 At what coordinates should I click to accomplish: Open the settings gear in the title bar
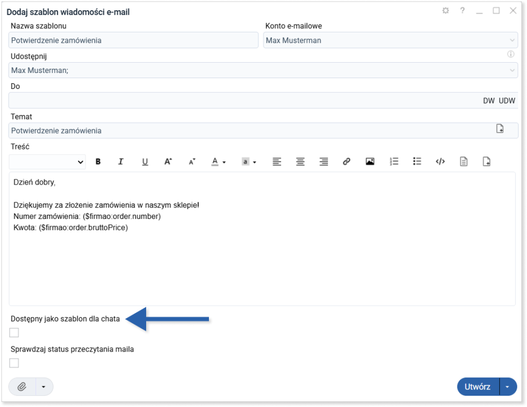[x=446, y=11]
